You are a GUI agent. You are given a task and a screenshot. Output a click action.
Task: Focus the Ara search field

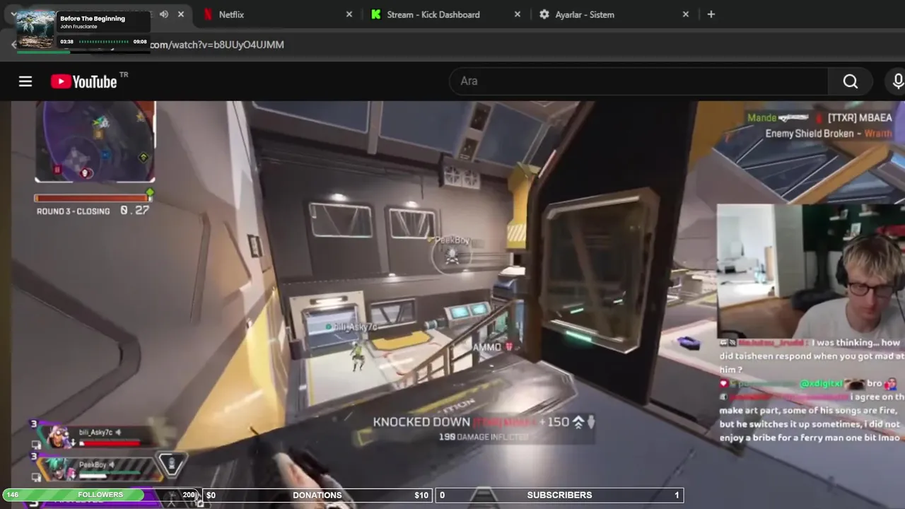click(x=638, y=81)
